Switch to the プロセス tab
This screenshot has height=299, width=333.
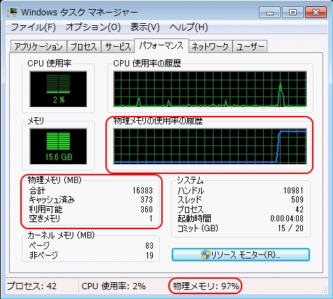pos(84,47)
